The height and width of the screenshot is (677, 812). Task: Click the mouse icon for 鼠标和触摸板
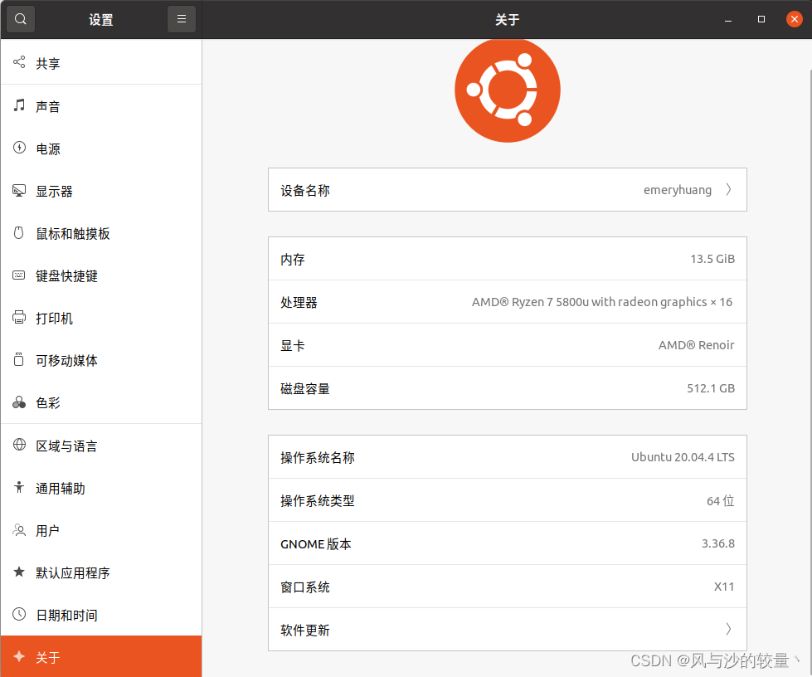[19, 232]
